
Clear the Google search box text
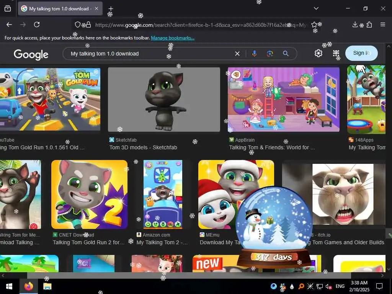point(237,54)
